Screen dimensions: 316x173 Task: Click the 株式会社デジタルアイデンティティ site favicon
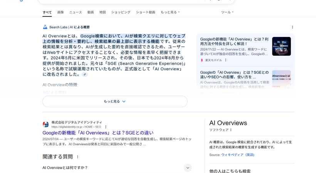click(46, 124)
